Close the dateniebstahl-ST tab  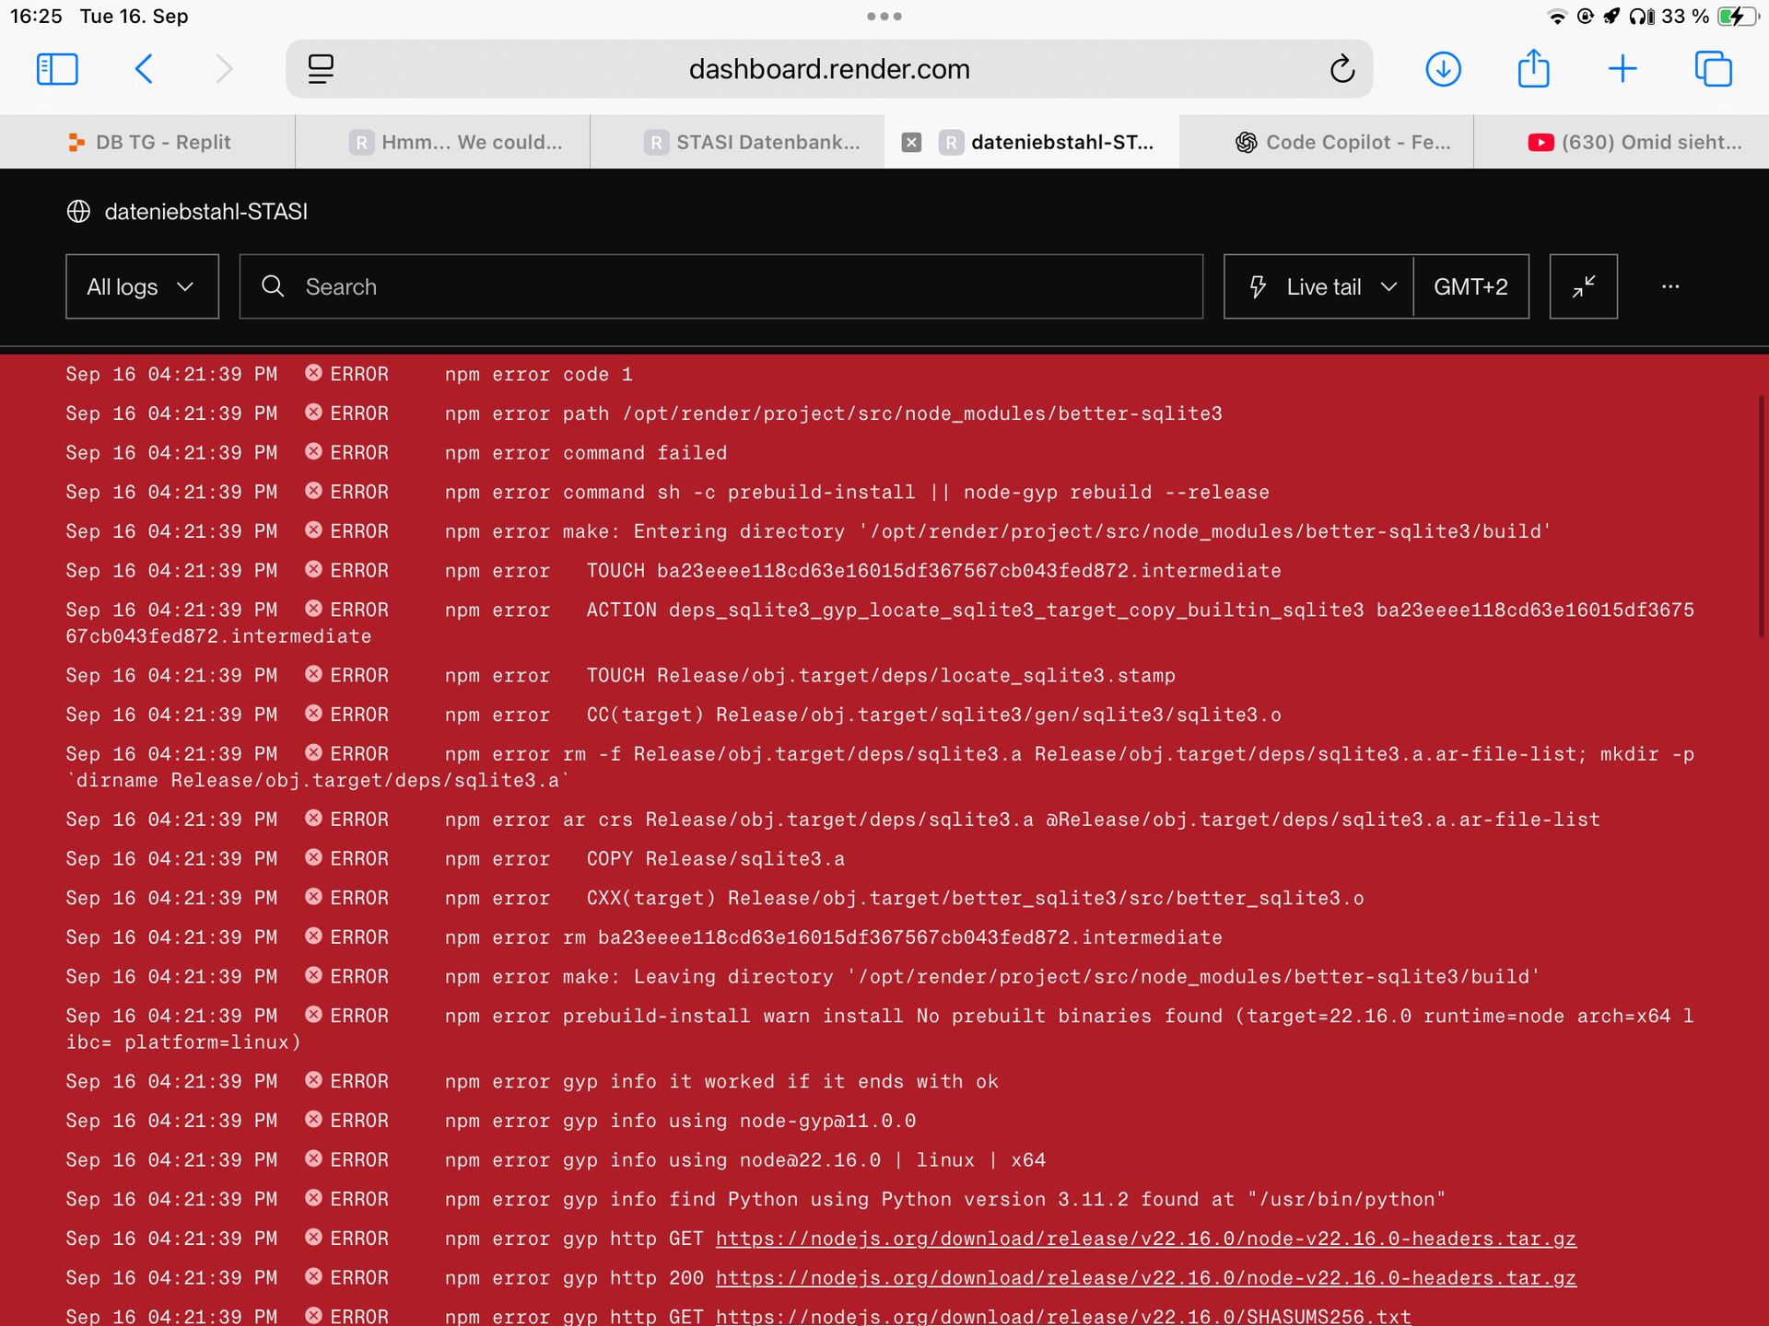911,142
